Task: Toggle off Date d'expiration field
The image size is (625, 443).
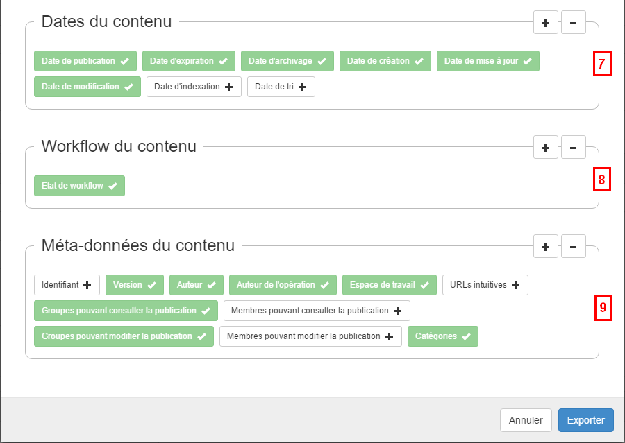Action: pyautogui.click(x=188, y=61)
